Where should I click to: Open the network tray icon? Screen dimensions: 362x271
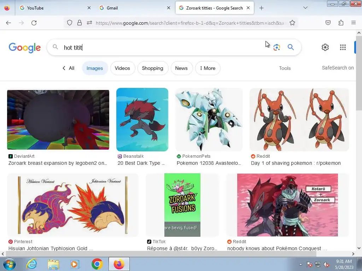(318, 264)
